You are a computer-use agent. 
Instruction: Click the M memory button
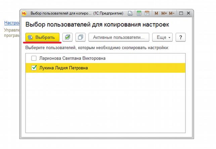click(156, 13)
